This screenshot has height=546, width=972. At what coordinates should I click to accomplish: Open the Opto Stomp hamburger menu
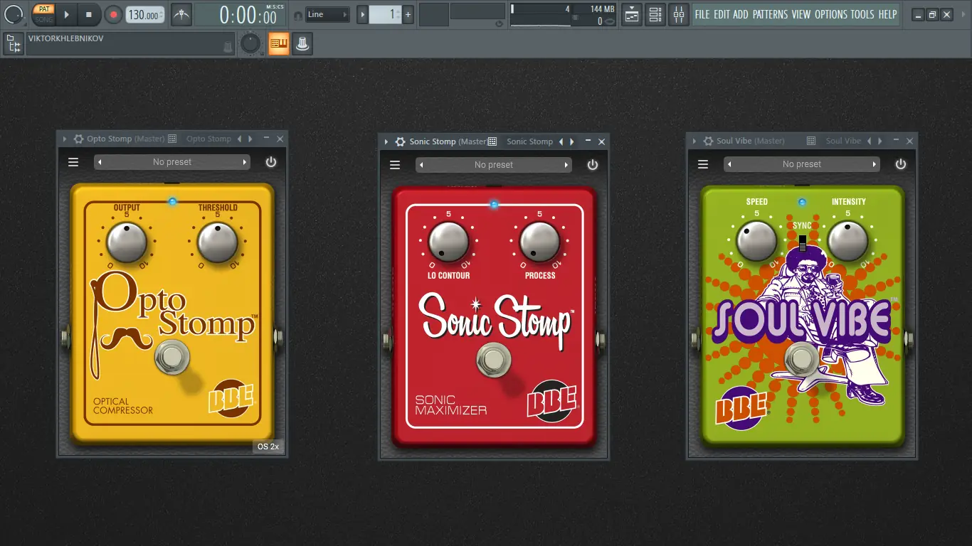click(x=73, y=162)
